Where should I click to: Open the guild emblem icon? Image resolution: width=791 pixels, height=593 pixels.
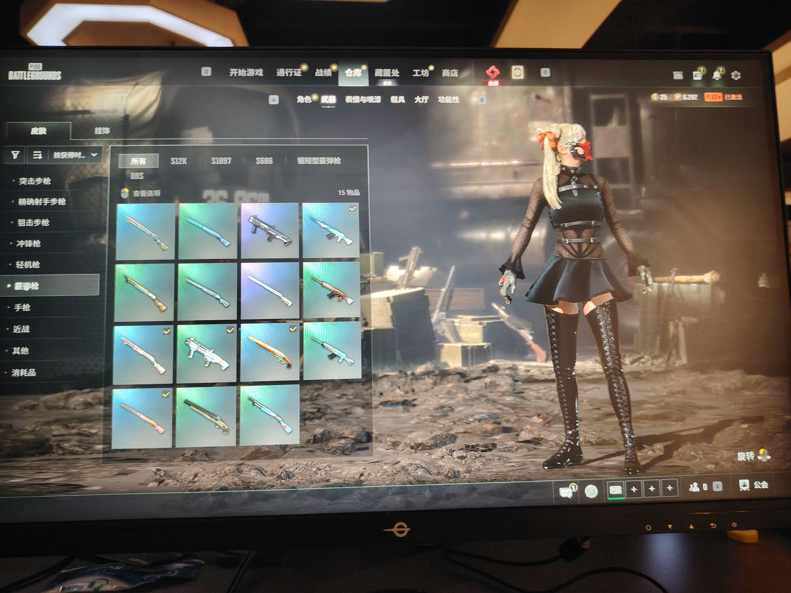point(744,485)
